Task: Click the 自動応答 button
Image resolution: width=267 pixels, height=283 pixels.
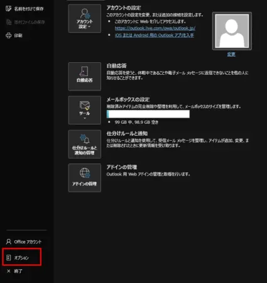Action: point(85,76)
